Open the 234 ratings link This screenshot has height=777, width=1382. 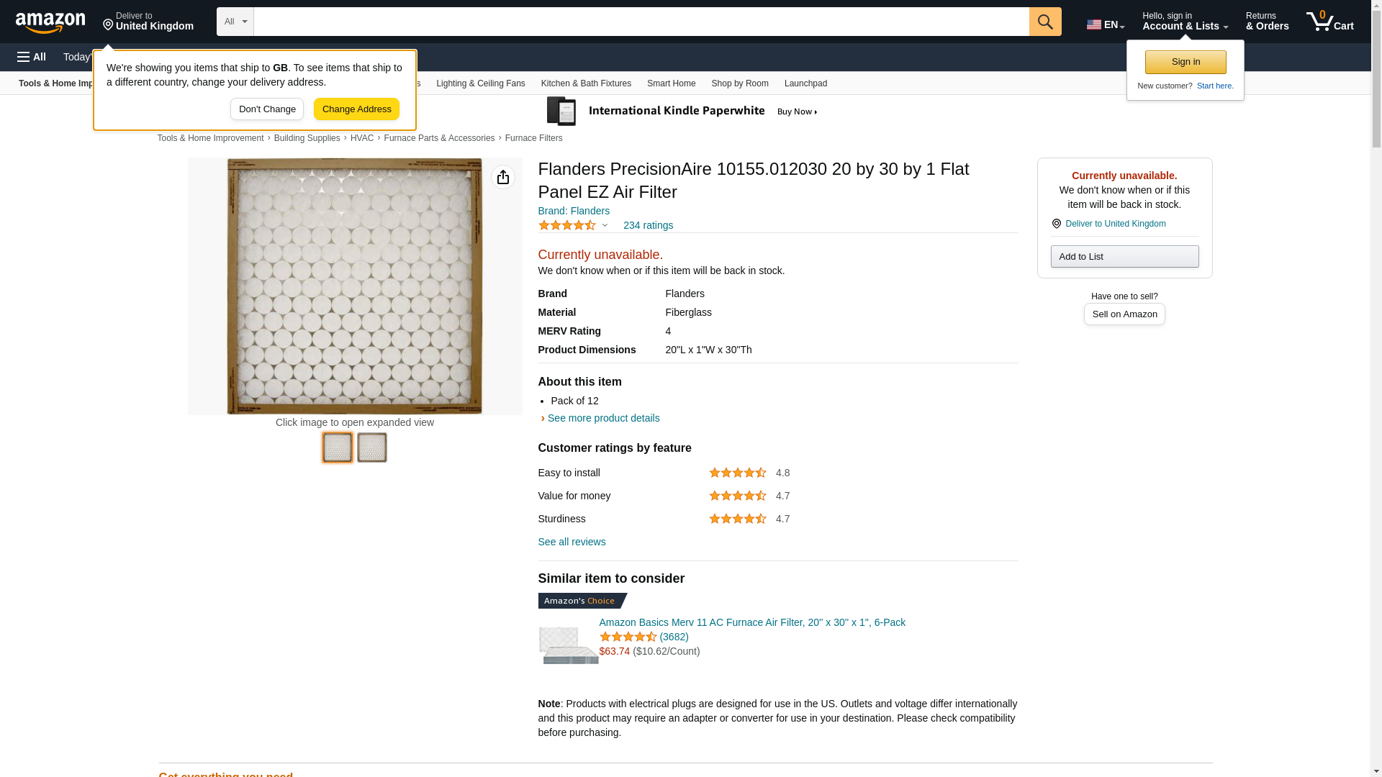point(648,225)
